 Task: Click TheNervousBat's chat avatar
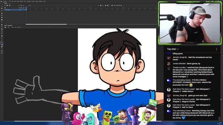point(169,68)
